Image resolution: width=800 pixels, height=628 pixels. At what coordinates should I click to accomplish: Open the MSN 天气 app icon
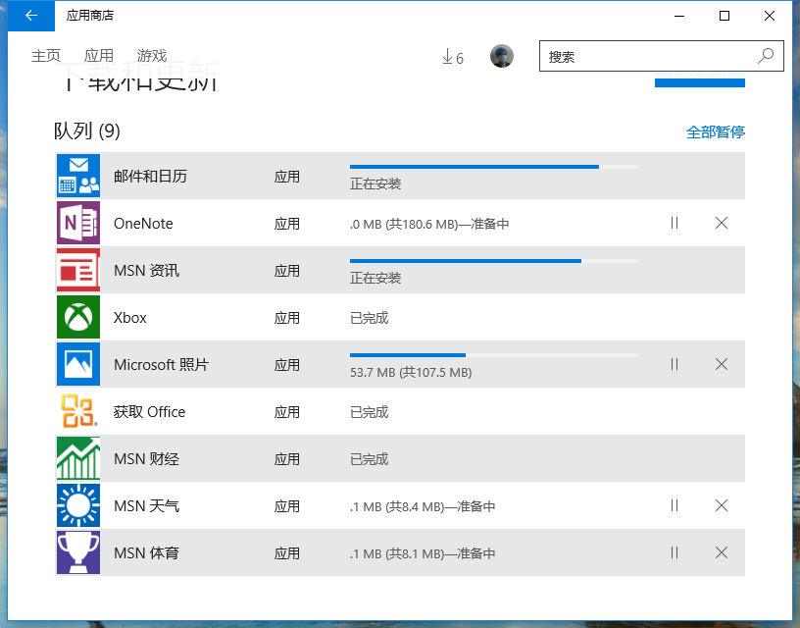[x=78, y=505]
